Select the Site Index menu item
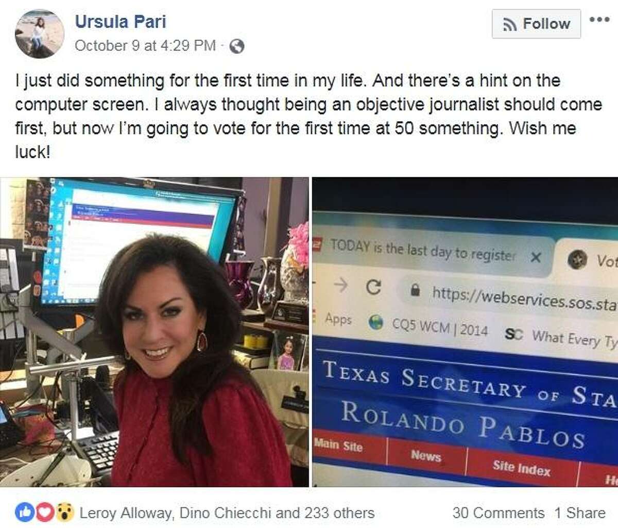Screen dimensions: 618x531 pyautogui.click(x=521, y=467)
